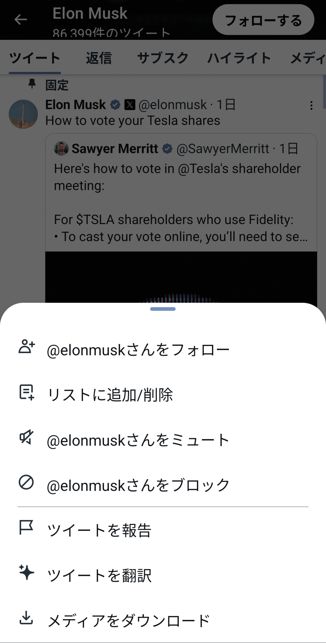Click the add-to-list icon
326x643 pixels.
point(27,392)
